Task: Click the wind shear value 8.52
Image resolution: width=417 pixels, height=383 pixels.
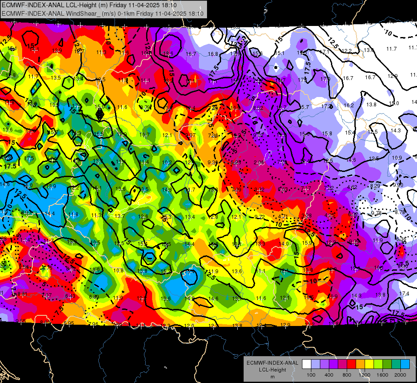Action: (258, 108)
